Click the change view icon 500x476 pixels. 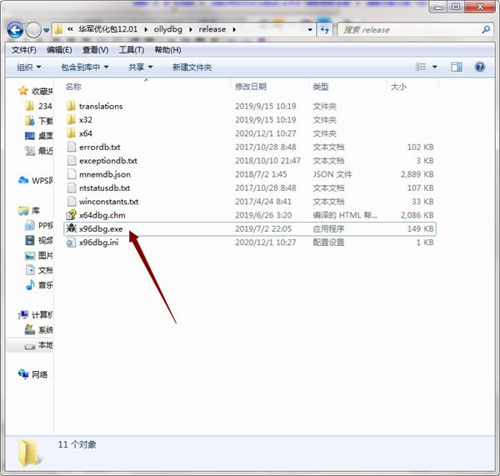(420, 67)
